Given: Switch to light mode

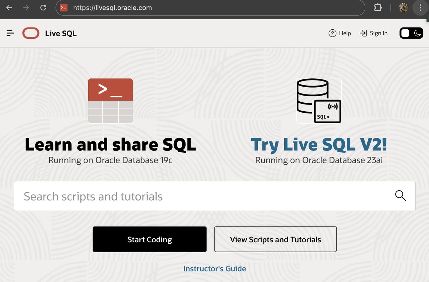Looking at the screenshot, I should point(405,33).
